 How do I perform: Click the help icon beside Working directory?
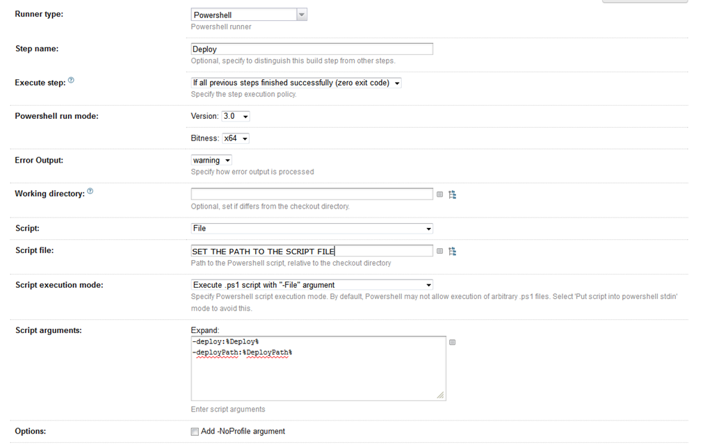90,192
